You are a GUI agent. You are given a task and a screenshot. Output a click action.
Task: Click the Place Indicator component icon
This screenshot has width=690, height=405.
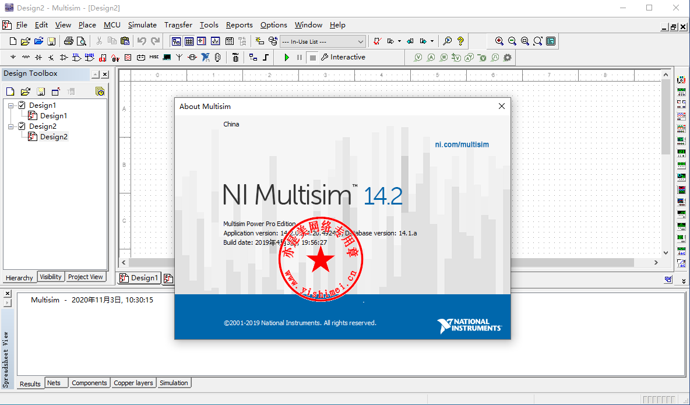coord(128,57)
